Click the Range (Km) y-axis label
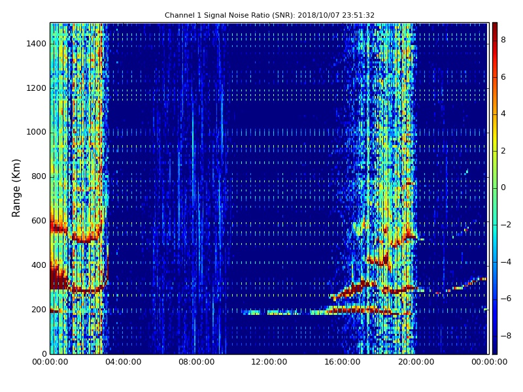 pyautogui.click(x=16, y=188)
